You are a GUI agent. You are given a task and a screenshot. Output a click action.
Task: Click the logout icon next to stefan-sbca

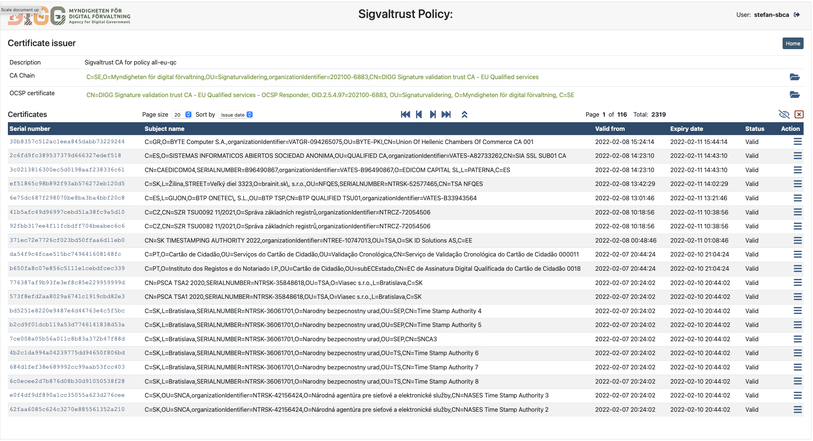tap(796, 15)
